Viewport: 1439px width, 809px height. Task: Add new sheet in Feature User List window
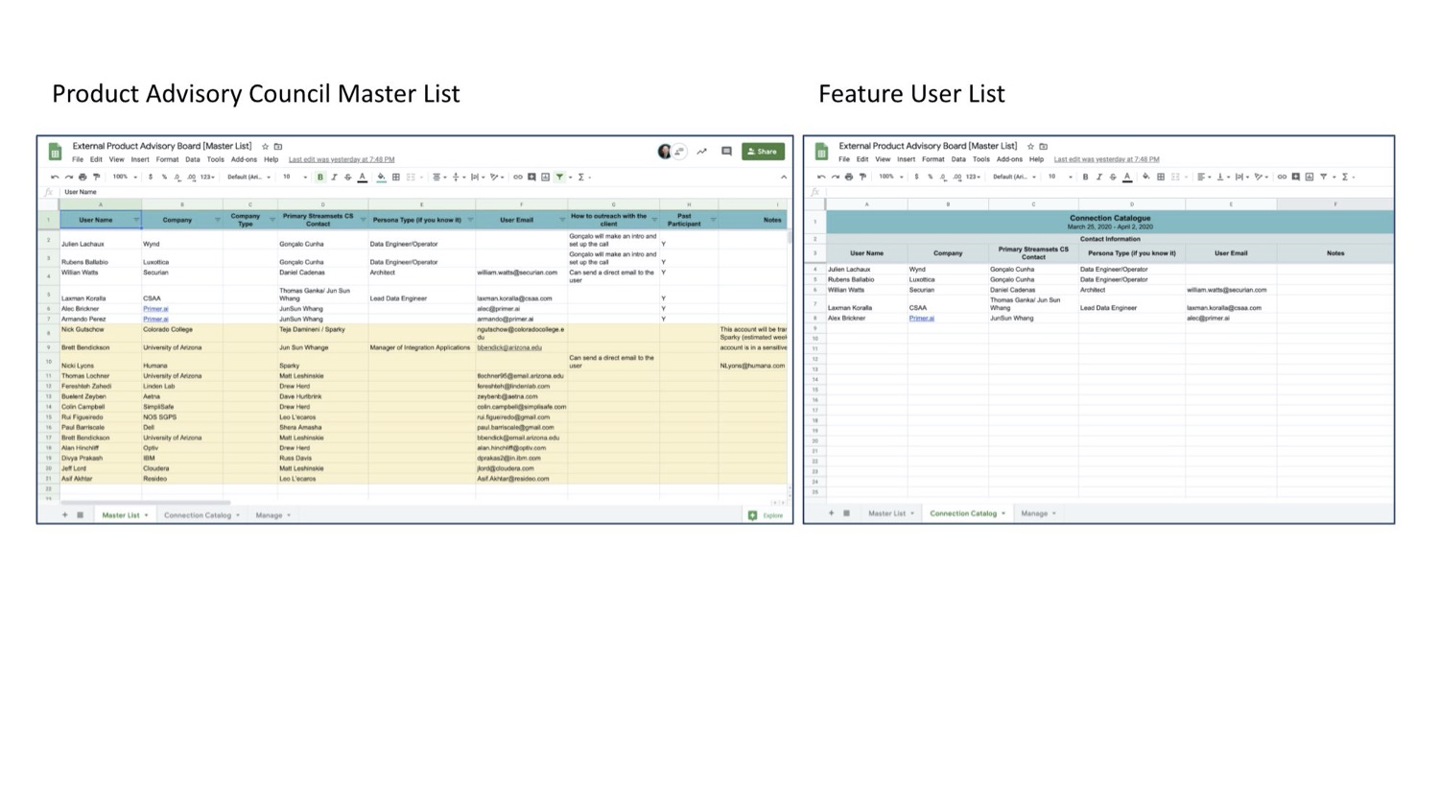click(832, 513)
